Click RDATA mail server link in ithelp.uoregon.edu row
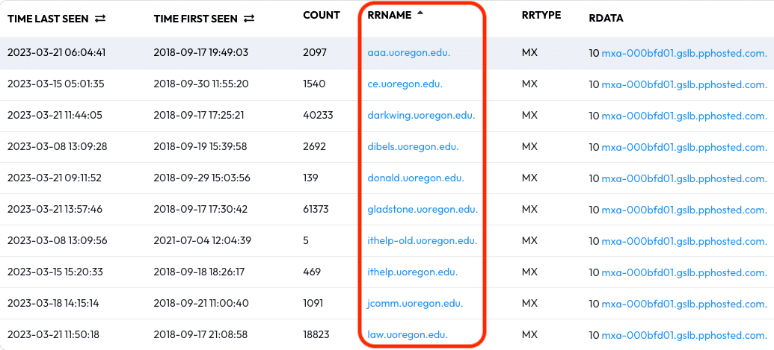 click(x=685, y=272)
